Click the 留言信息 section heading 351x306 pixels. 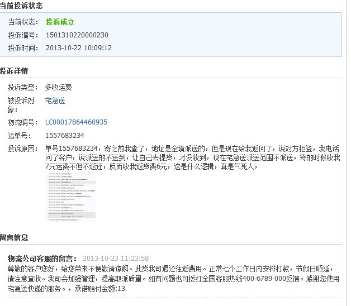tap(15, 237)
